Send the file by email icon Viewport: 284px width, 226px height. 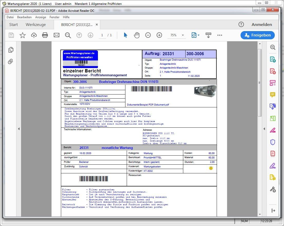click(x=57, y=35)
